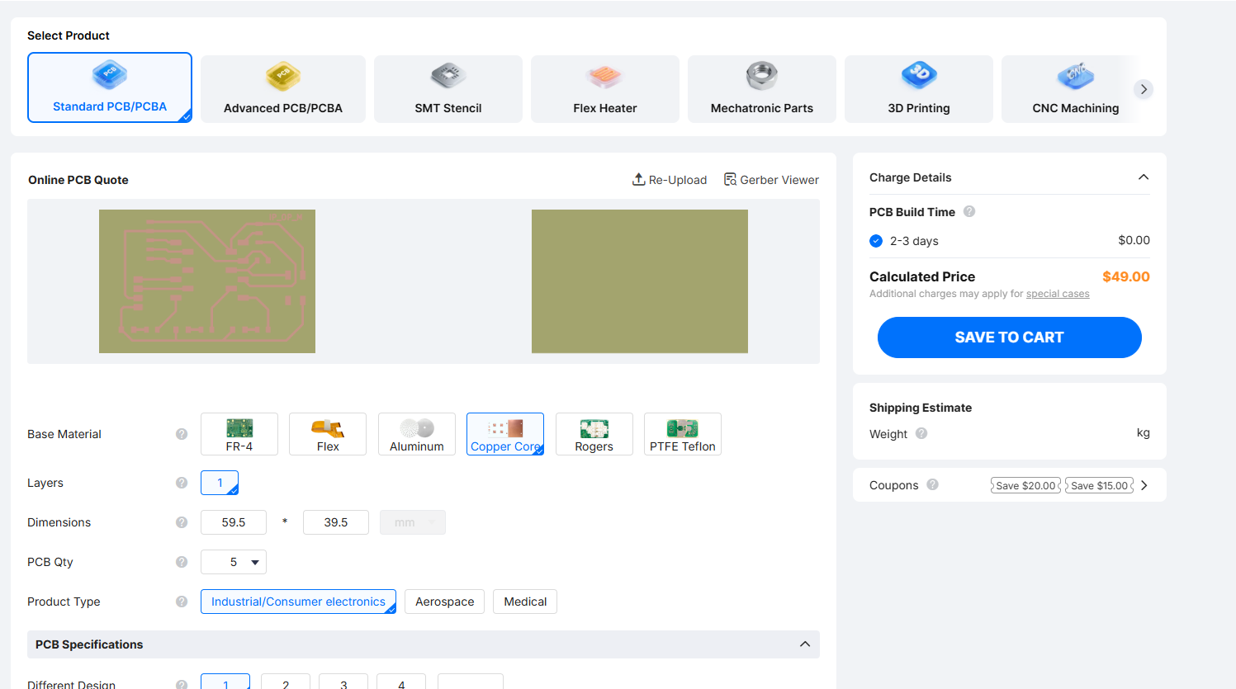Image resolution: width=1236 pixels, height=689 pixels.
Task: Expand the coupons list arrow
Action: (1144, 485)
